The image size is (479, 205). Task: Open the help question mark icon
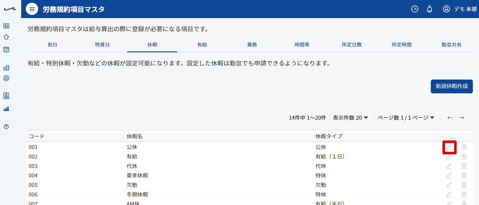point(6,127)
